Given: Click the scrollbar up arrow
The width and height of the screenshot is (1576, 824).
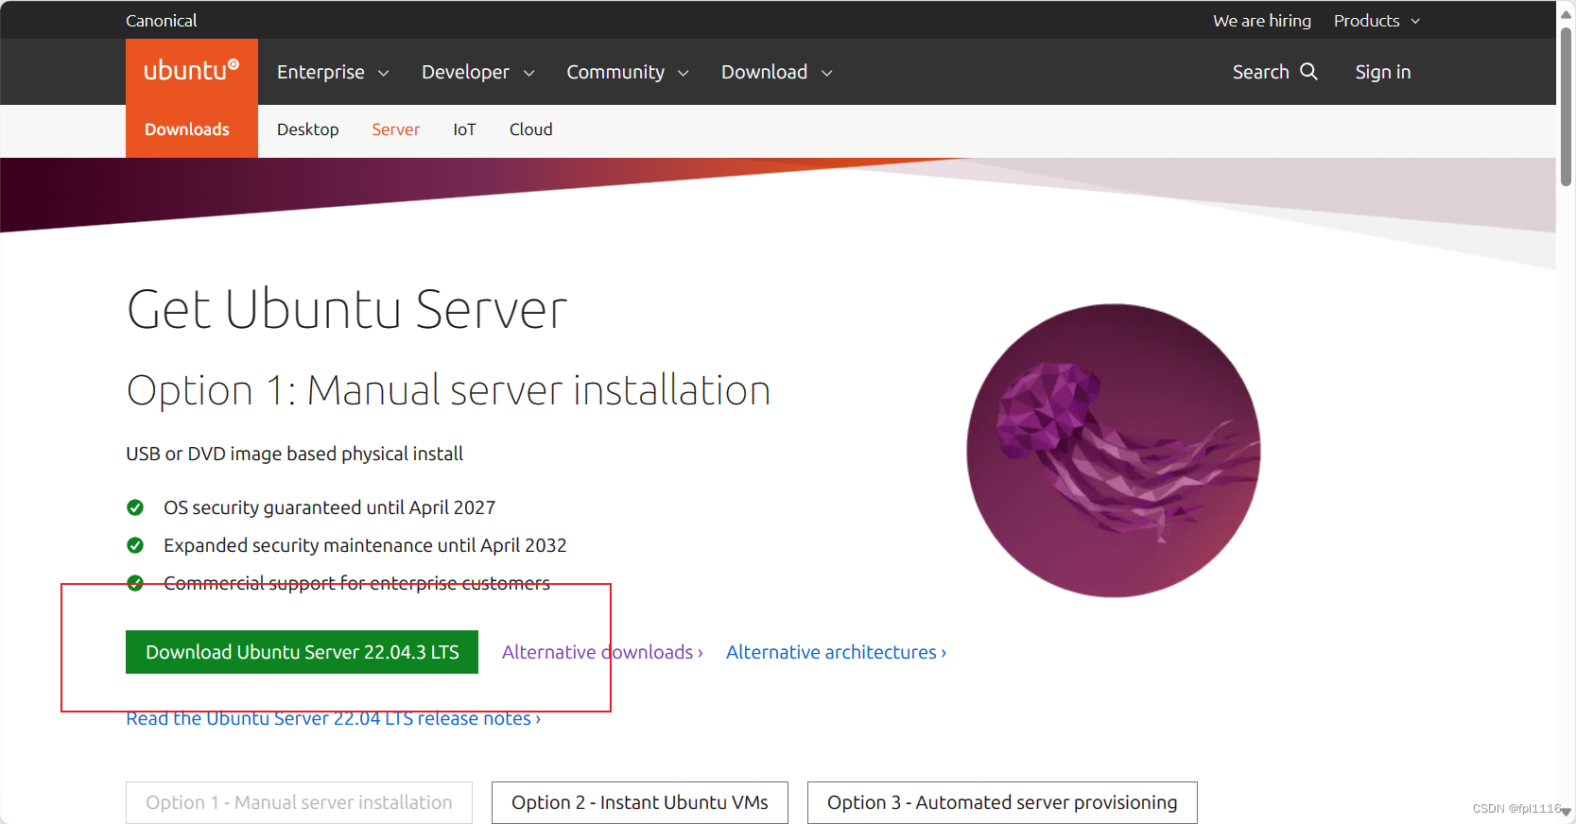Looking at the screenshot, I should click(x=1567, y=13).
